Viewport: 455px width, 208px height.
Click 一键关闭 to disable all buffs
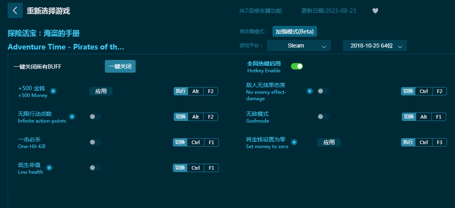click(120, 66)
